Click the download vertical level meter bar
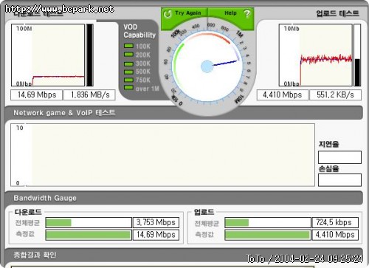369x268 pixels. [89, 55]
